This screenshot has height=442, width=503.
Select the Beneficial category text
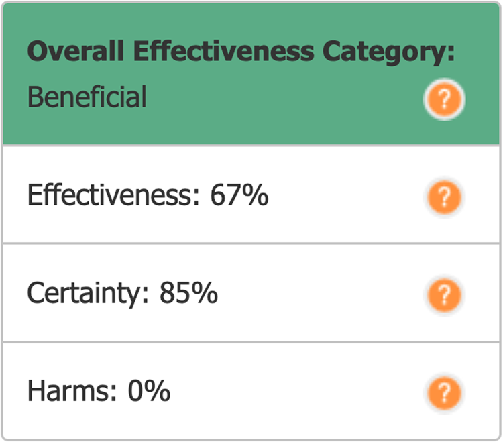tap(87, 98)
